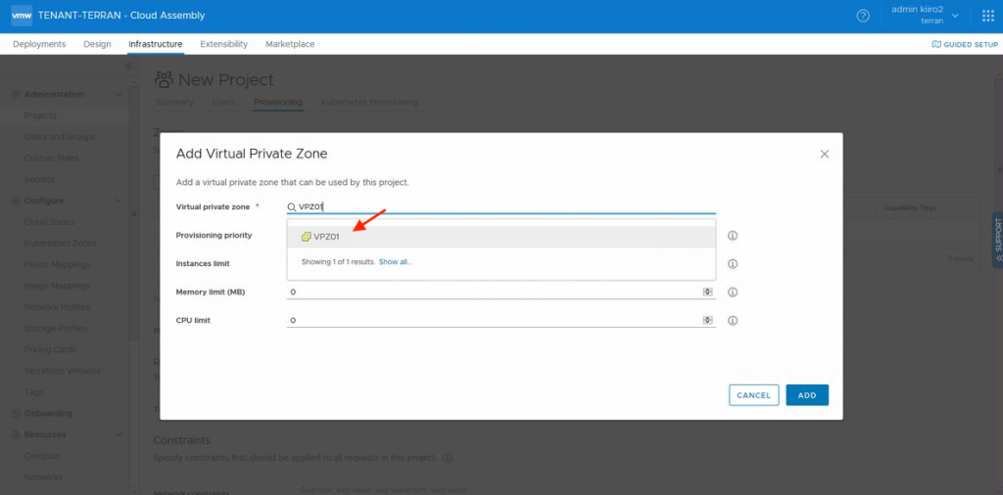
Task: Open Image Mappings in the sidebar
Action: point(56,286)
